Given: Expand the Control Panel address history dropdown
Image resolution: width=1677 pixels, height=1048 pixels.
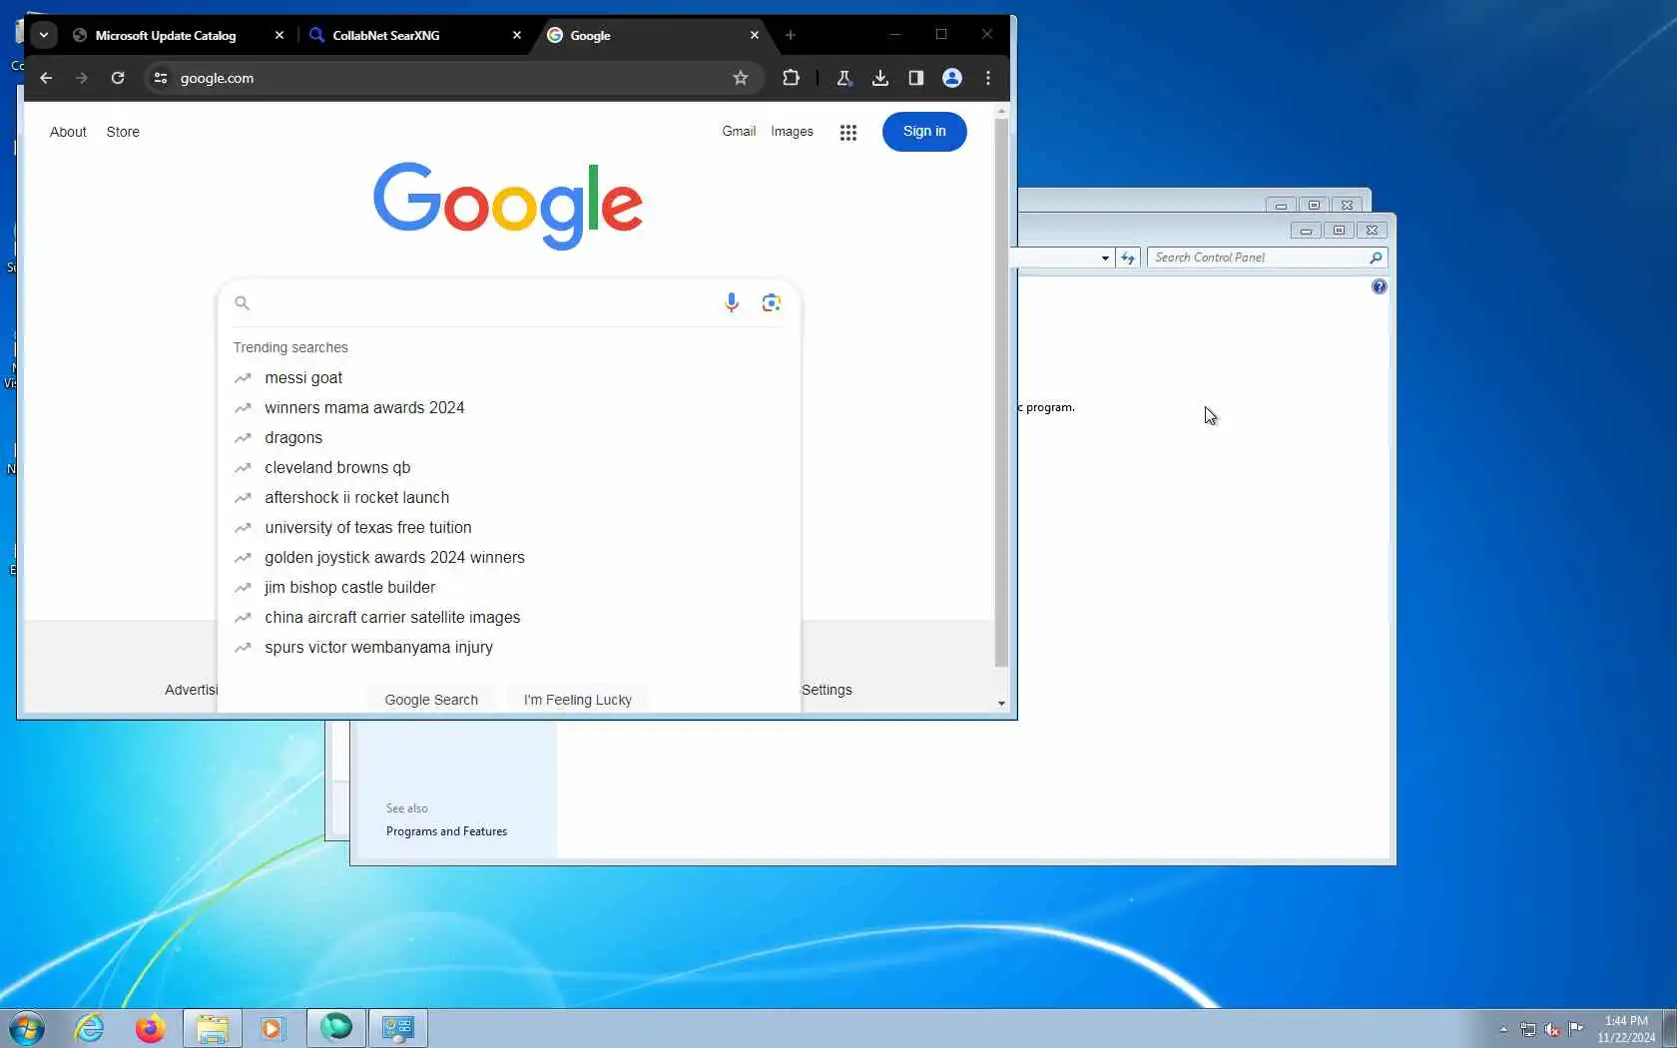Looking at the screenshot, I should pos(1105,258).
